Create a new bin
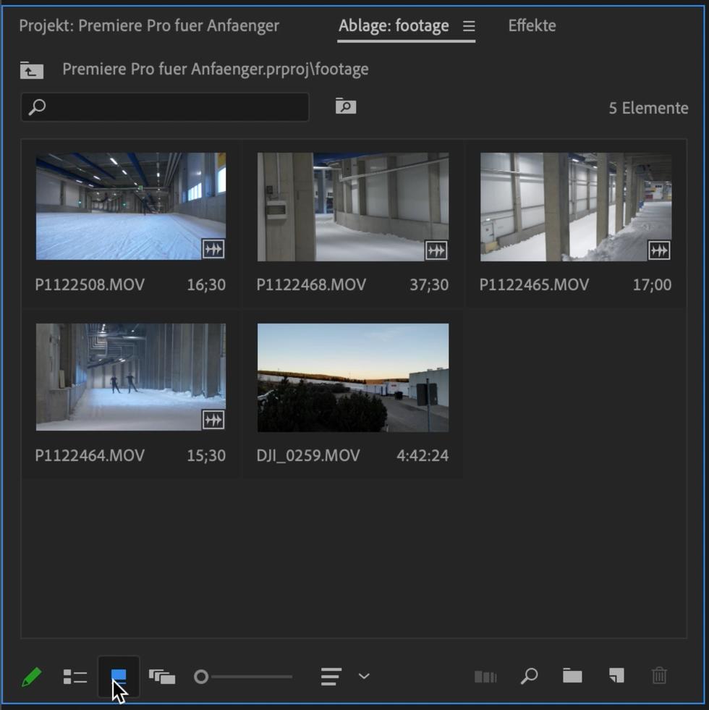Screen dimensions: 709x710 (x=572, y=676)
